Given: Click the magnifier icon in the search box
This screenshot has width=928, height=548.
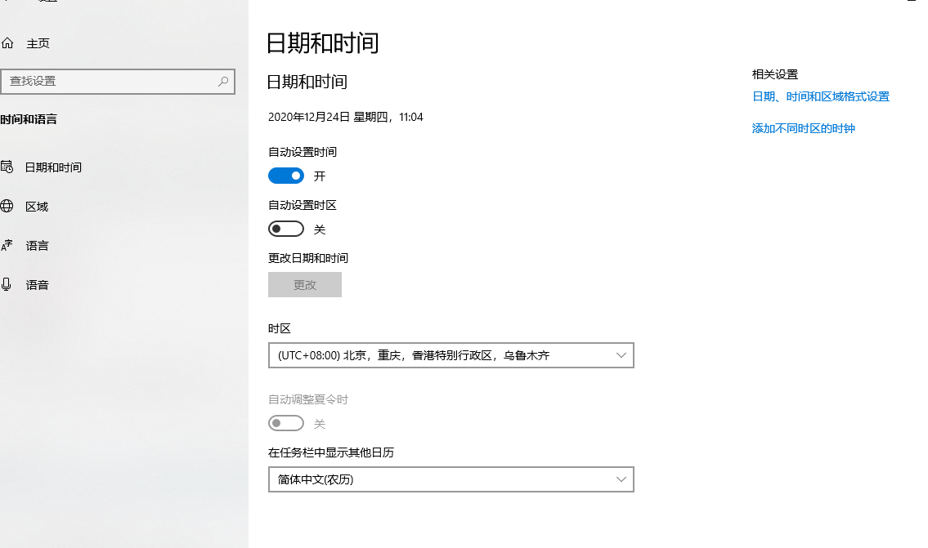Looking at the screenshot, I should tap(222, 81).
